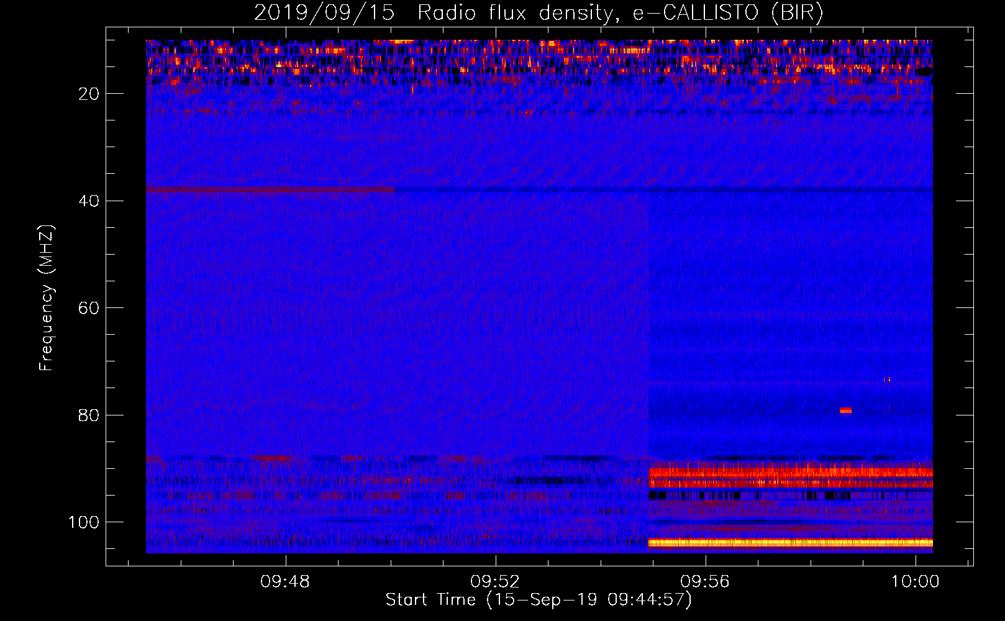Image resolution: width=1005 pixels, height=621 pixels.
Task: Click the 60 MHz frequency tick label
Action: 89,308
